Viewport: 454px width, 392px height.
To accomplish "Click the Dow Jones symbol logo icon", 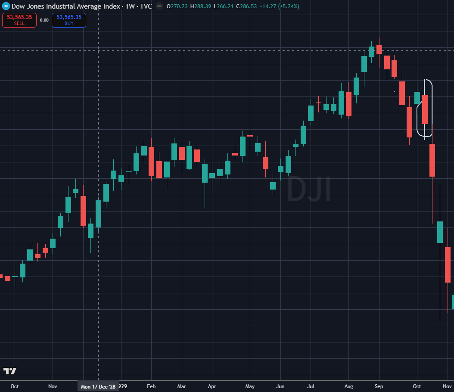I will click(6, 6).
